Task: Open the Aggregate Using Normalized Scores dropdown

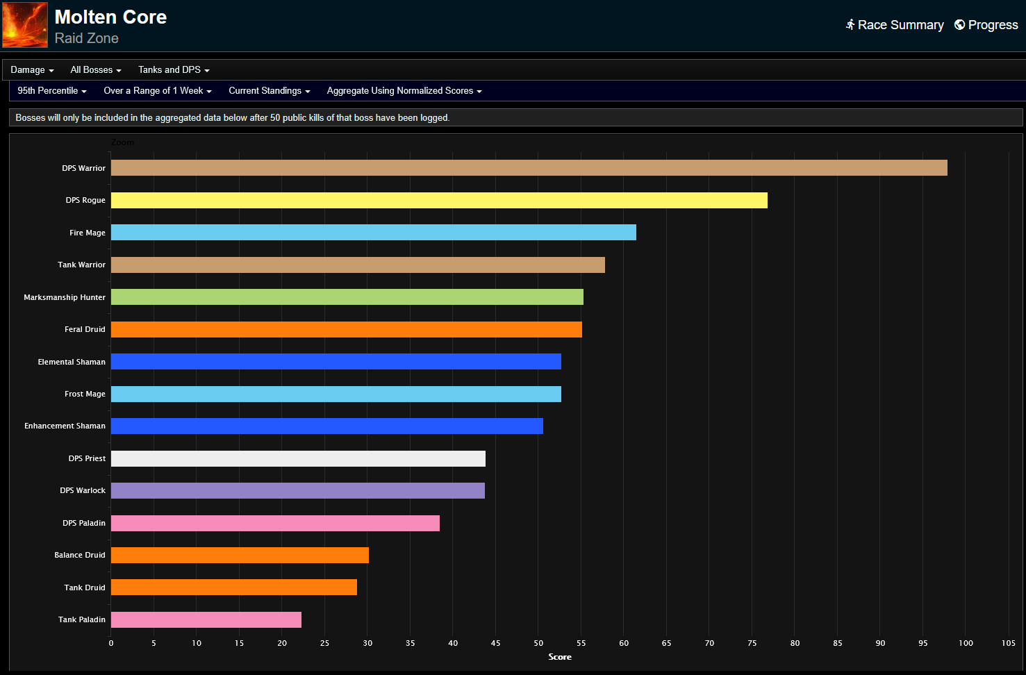Action: (x=403, y=90)
